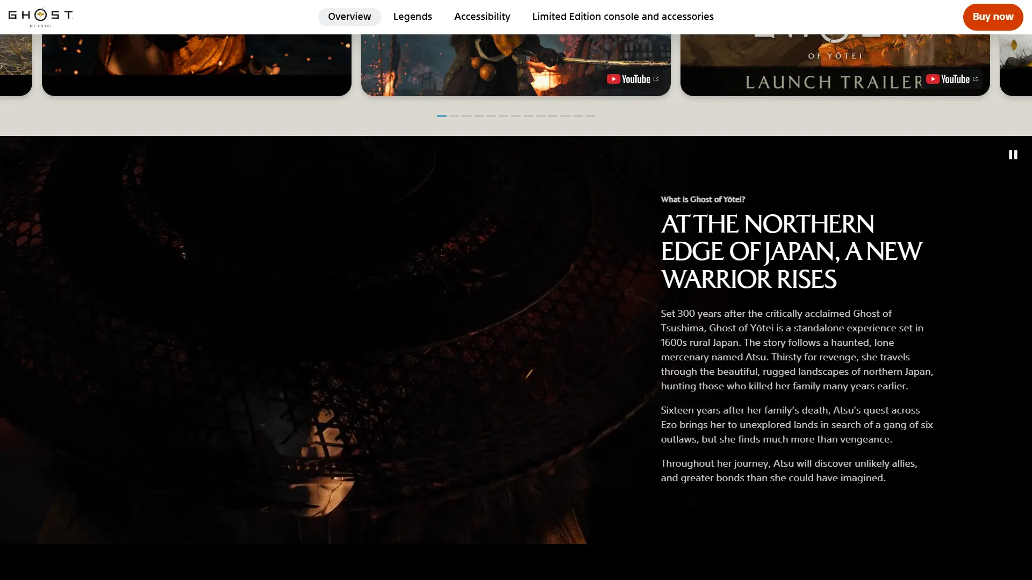Image resolution: width=1032 pixels, height=580 pixels.
Task: Click the Ghost of Yōtei logo
Action: pos(40,17)
